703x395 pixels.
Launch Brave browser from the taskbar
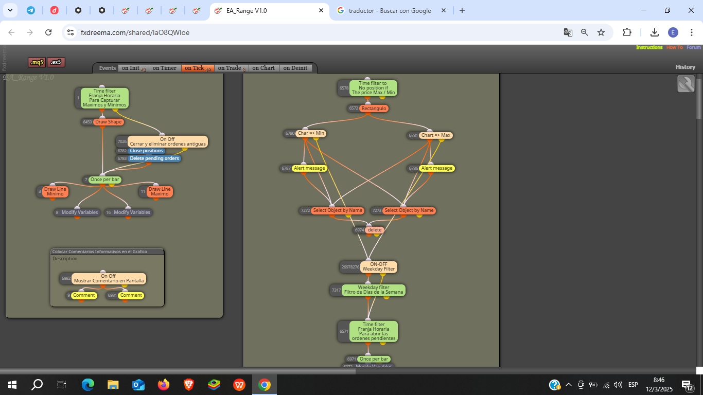[x=189, y=384]
